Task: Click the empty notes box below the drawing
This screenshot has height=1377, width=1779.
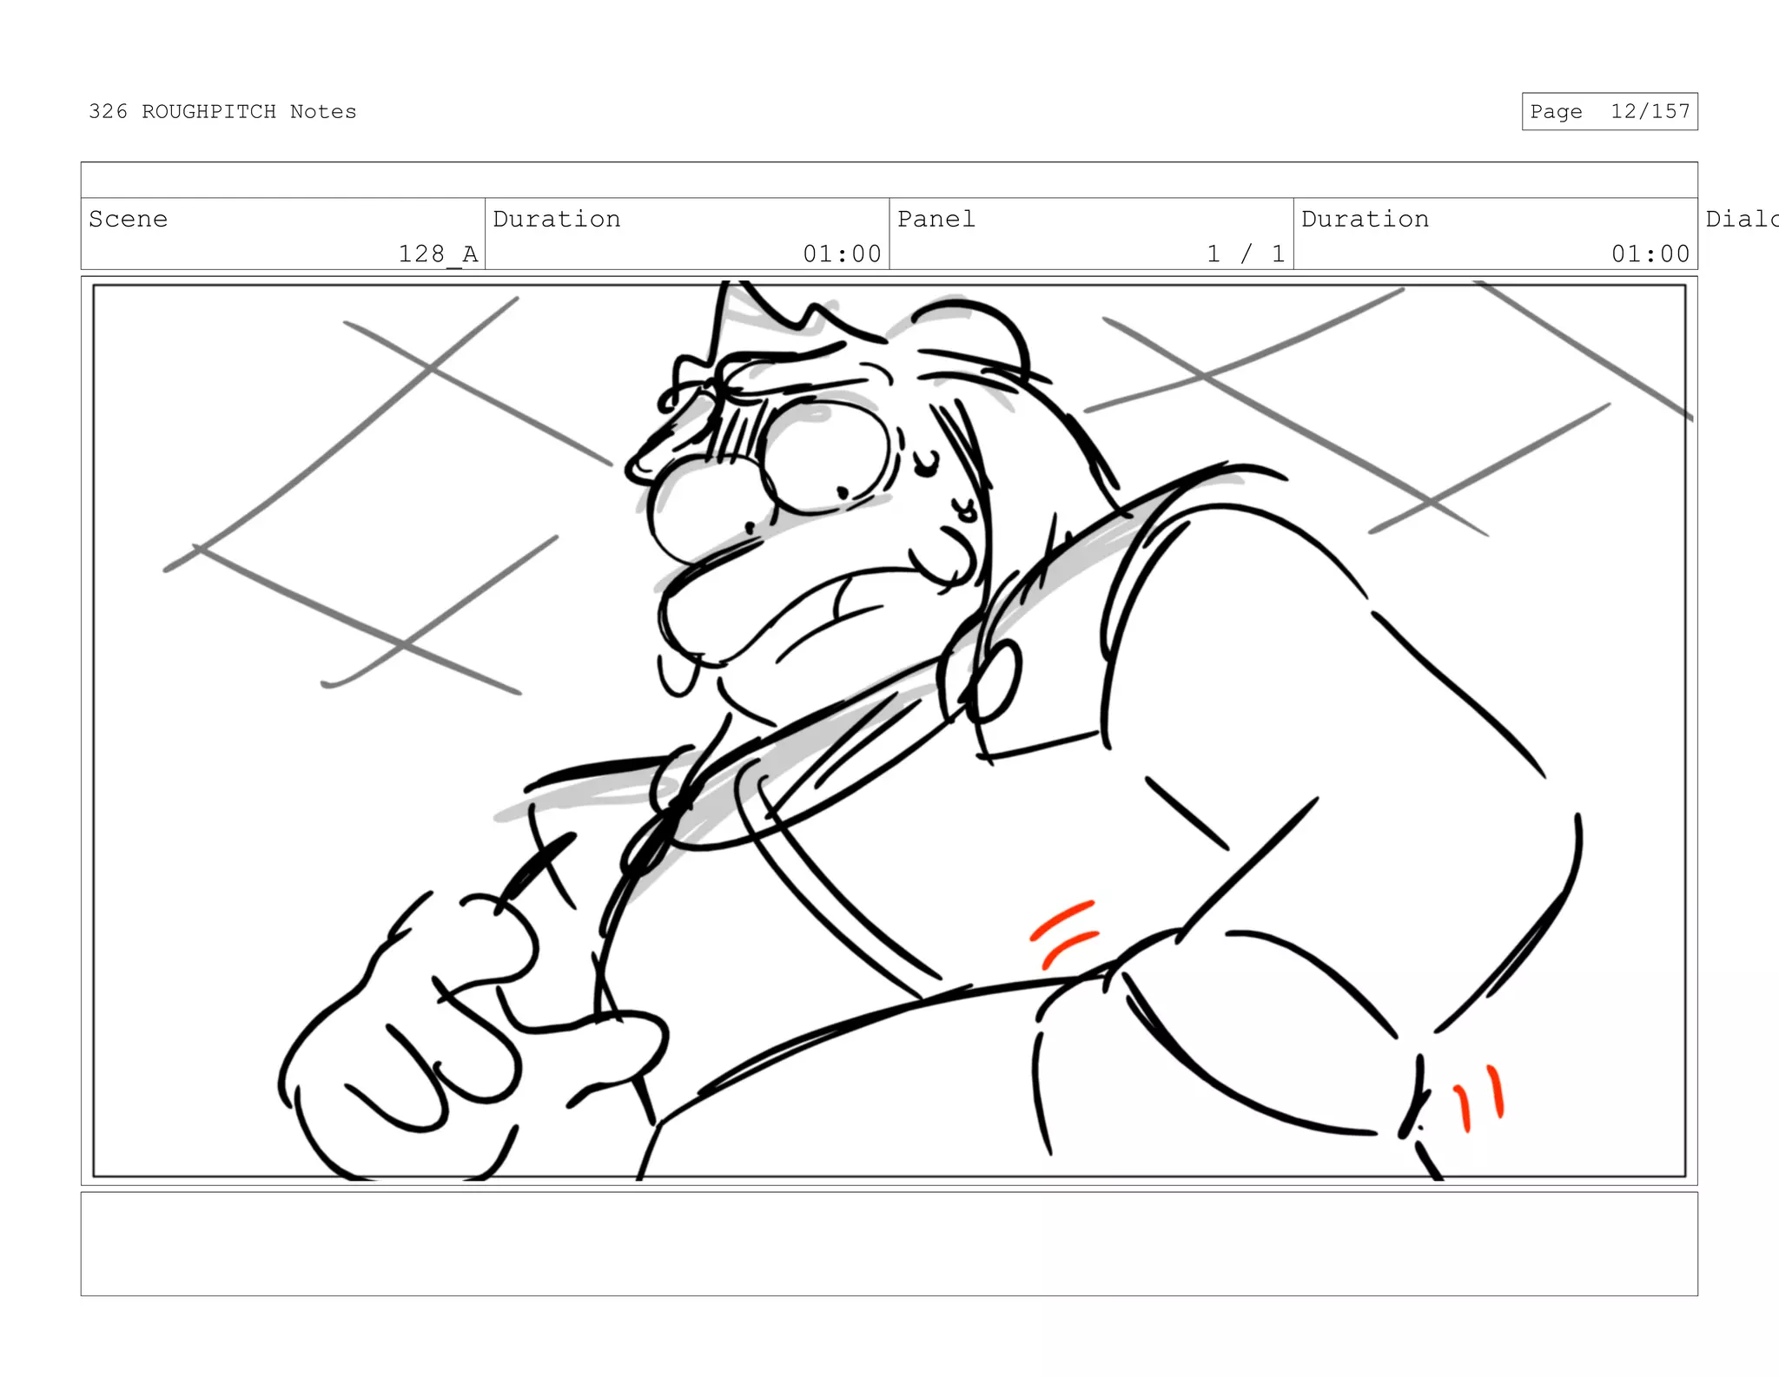Action: pos(889,1243)
